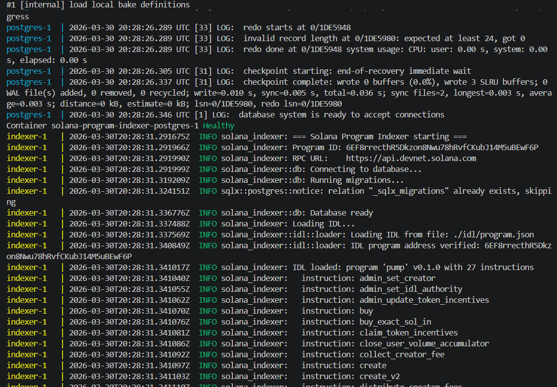Click 'IDL program address verified' message

[415, 245]
